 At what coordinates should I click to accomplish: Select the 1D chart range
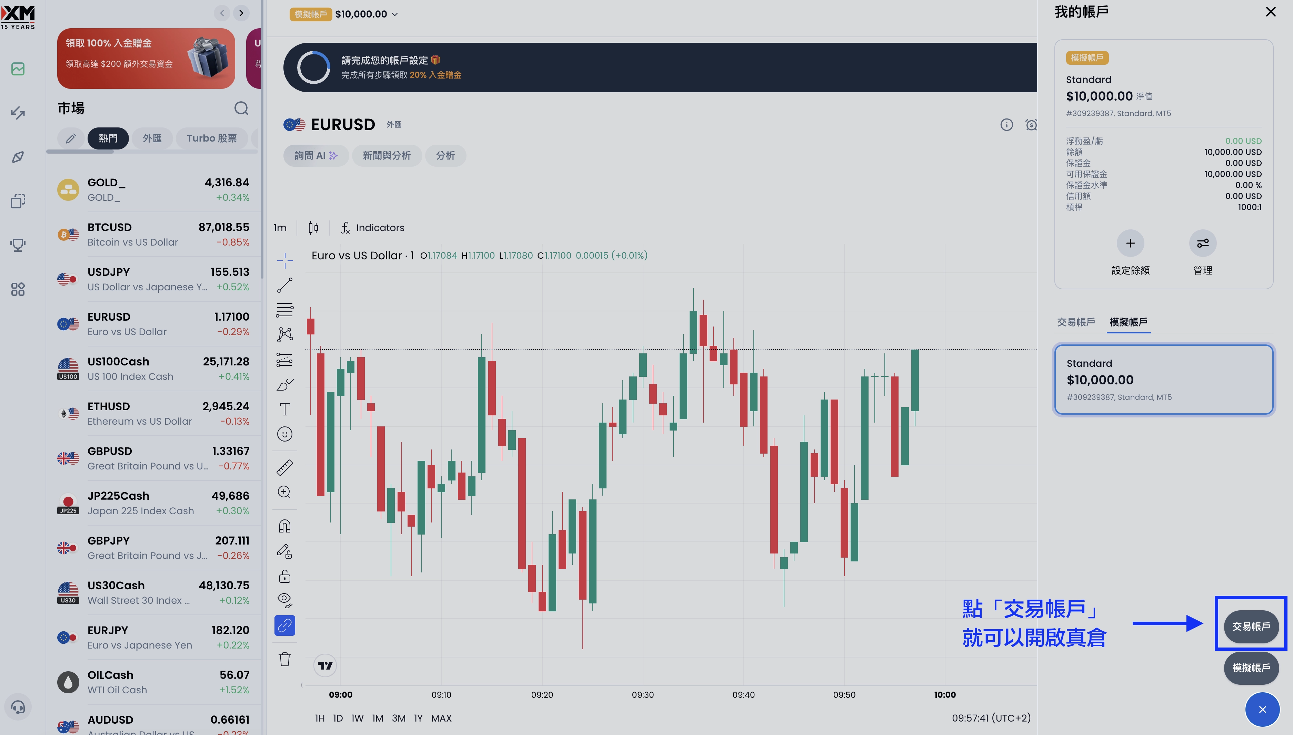[338, 718]
